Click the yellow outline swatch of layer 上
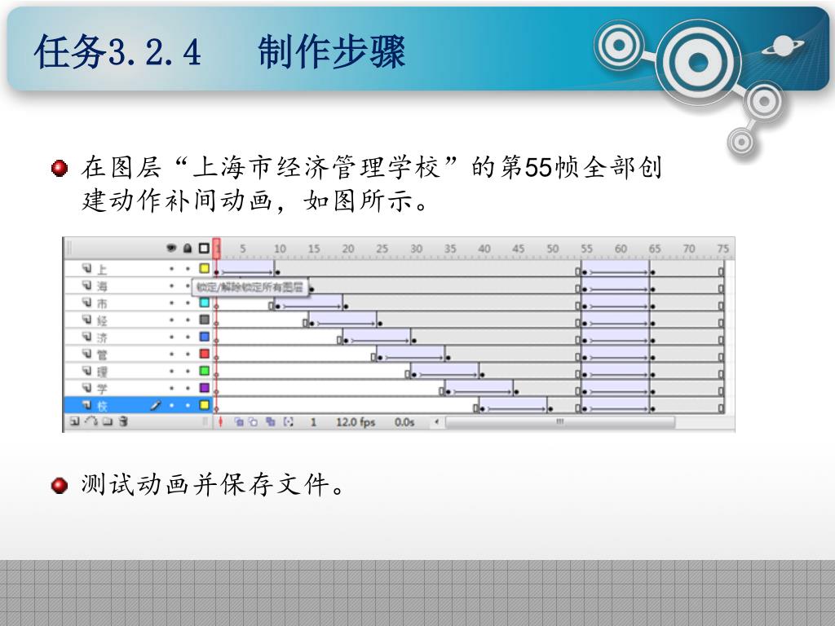The width and height of the screenshot is (835, 626). pos(204,268)
